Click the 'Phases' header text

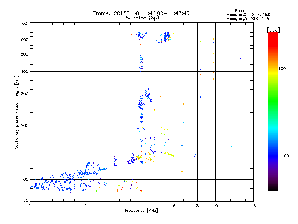click(x=241, y=11)
